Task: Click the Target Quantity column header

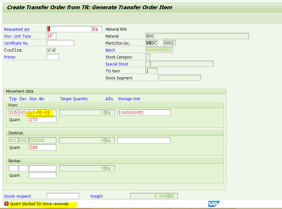Action: click(74, 99)
